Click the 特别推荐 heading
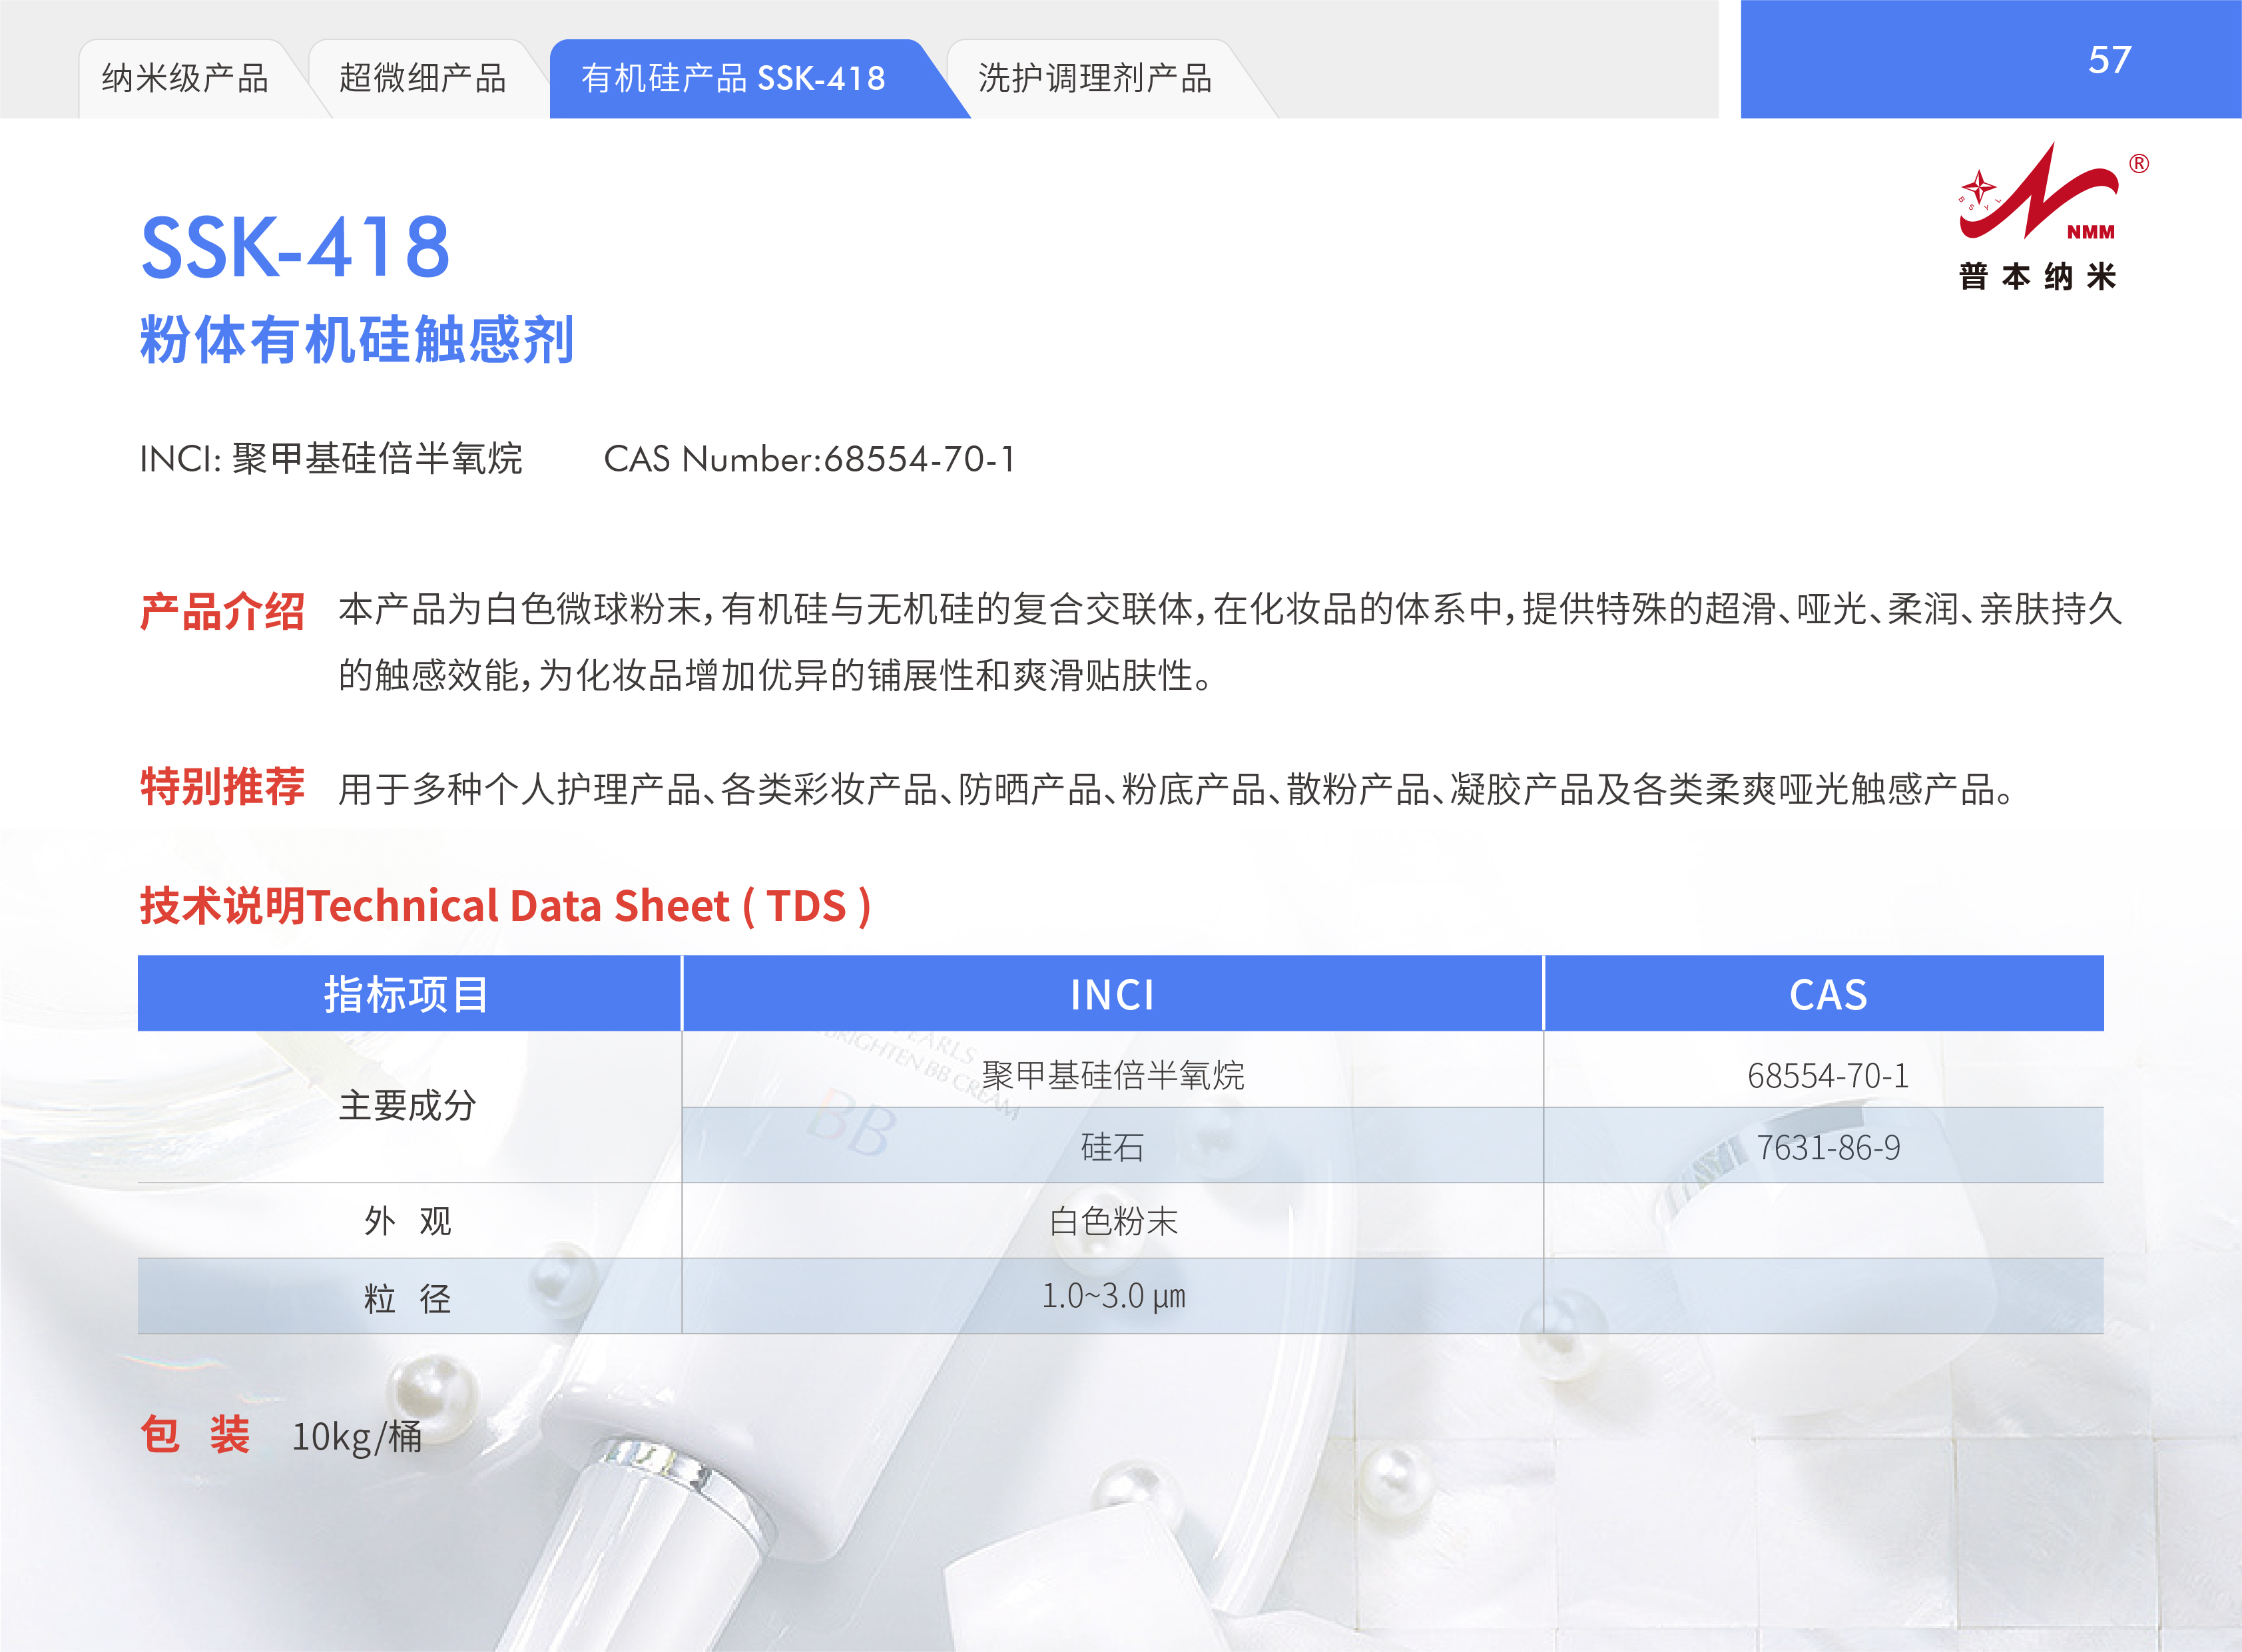The image size is (2242, 1652). [x=222, y=787]
